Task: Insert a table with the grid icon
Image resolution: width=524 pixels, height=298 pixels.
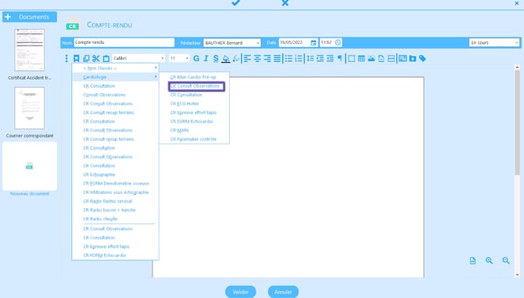Action: [361, 59]
